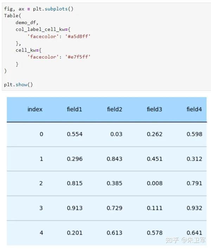Click the cell value 0.554

click(75, 134)
